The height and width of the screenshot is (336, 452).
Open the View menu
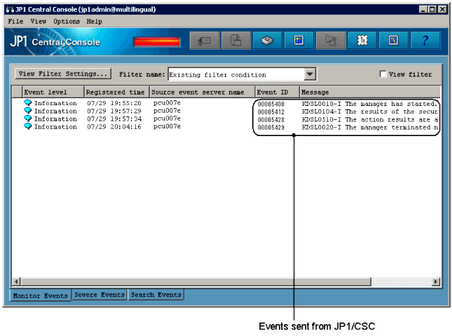38,22
